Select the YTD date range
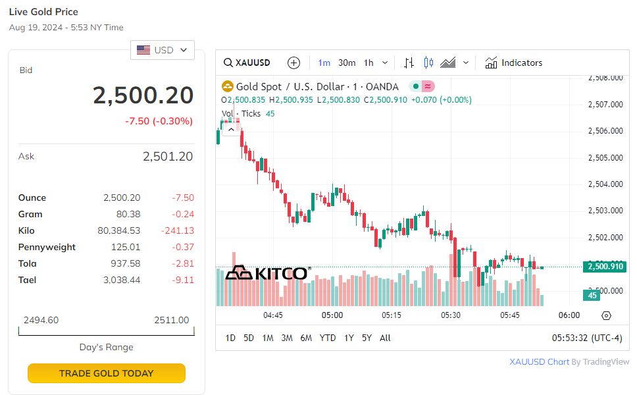This screenshot has width=637, height=395. pyautogui.click(x=328, y=338)
